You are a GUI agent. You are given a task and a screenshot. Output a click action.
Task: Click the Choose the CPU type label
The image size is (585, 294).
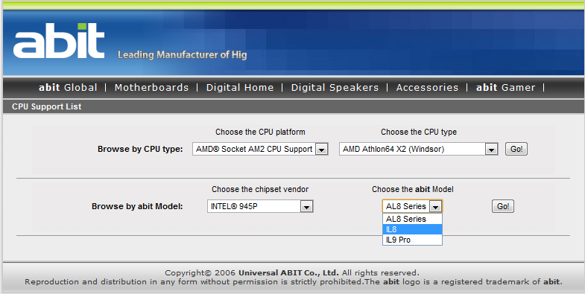tap(419, 132)
